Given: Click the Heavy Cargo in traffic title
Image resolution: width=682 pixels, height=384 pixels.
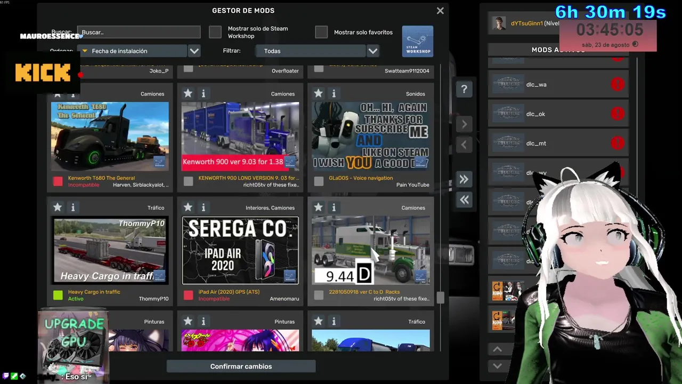Looking at the screenshot, I should [x=94, y=292].
